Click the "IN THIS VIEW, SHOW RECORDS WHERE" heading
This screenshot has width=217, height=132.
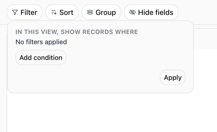[77, 32]
